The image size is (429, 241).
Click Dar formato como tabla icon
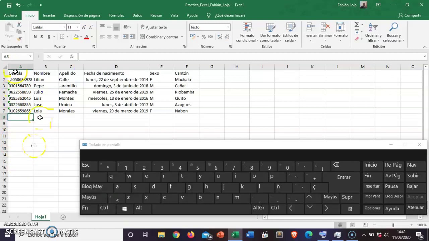270,32
